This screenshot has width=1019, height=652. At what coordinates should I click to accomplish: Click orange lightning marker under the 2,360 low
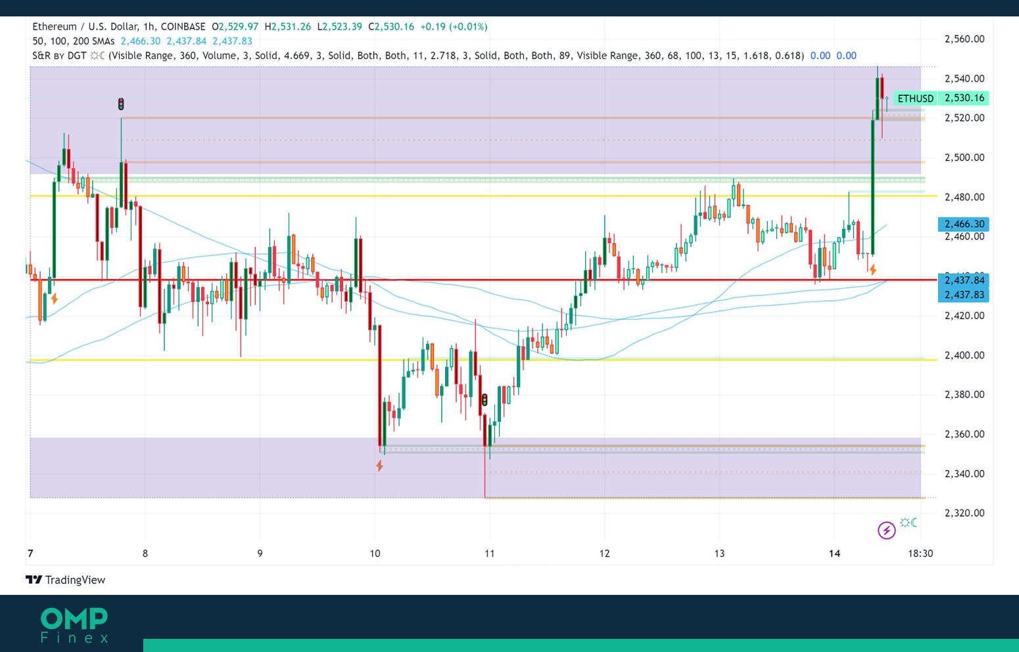pyautogui.click(x=379, y=466)
